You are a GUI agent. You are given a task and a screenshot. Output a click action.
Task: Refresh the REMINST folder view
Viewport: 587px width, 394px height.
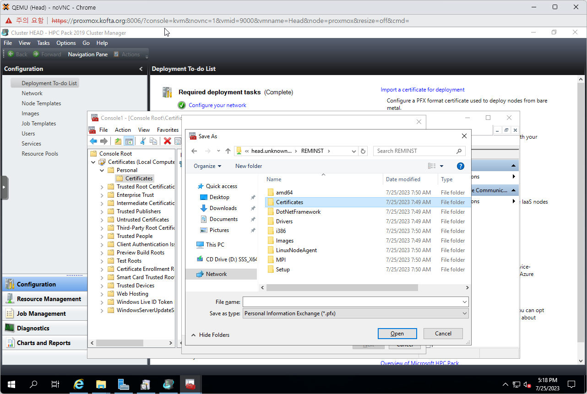point(363,151)
